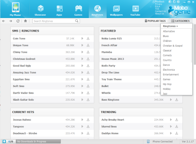Download the Slash Guitar Solo ringtone
196x144 pixels.
88,100
